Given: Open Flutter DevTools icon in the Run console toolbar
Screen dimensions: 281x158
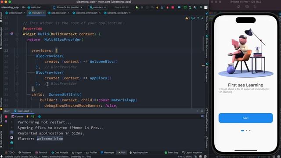Looking at the screenshot, I should coord(39,116).
